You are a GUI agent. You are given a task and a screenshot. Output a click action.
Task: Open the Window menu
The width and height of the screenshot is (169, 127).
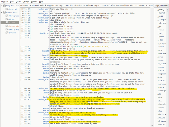pyautogui.click(x=34, y=2)
